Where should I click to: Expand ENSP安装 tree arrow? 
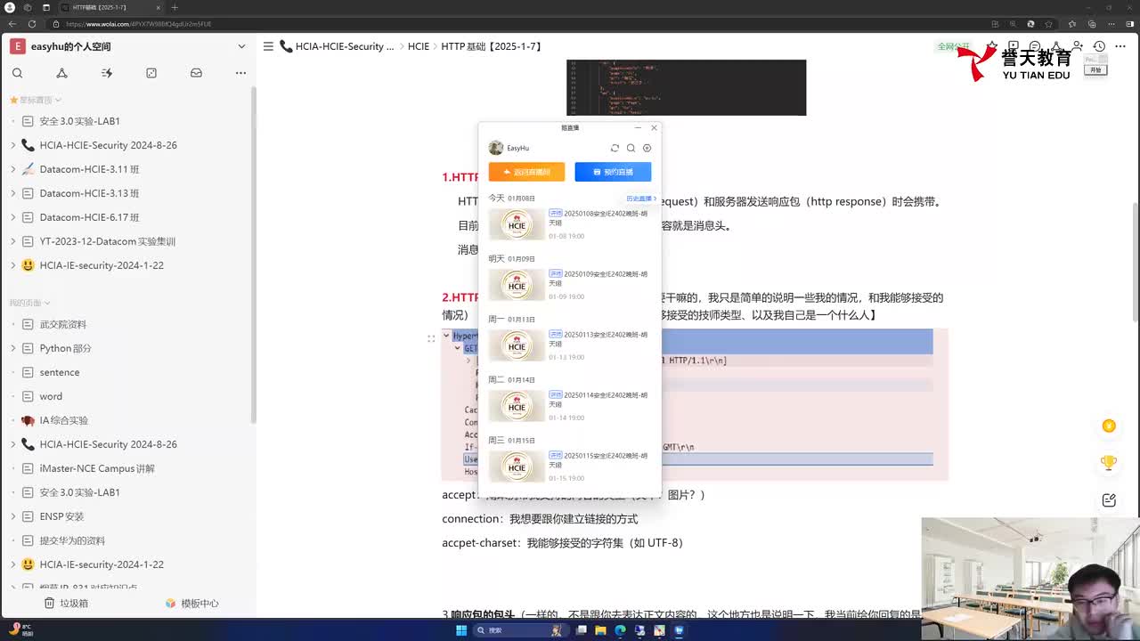[12, 516]
